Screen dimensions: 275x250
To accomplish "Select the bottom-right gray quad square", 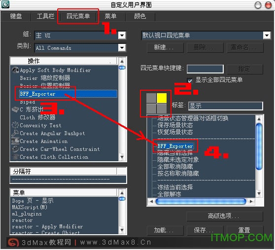I will coord(162,108).
